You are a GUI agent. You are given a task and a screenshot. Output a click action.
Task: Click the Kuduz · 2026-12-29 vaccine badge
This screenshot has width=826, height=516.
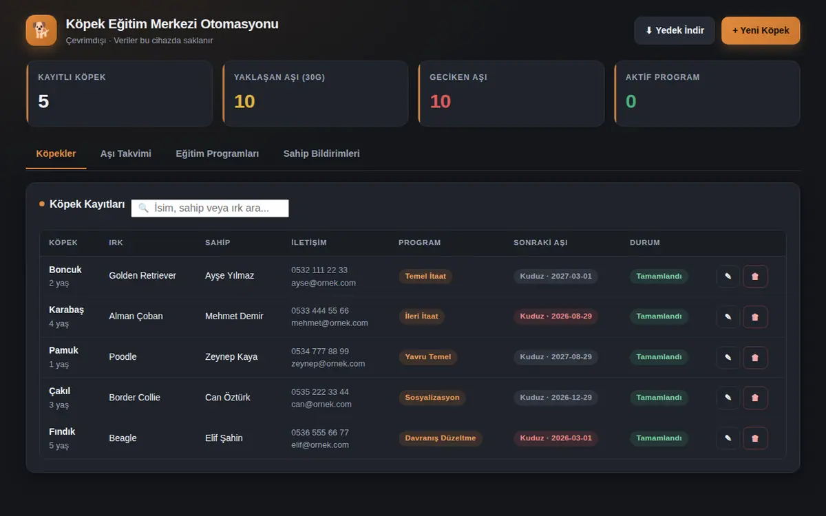555,398
